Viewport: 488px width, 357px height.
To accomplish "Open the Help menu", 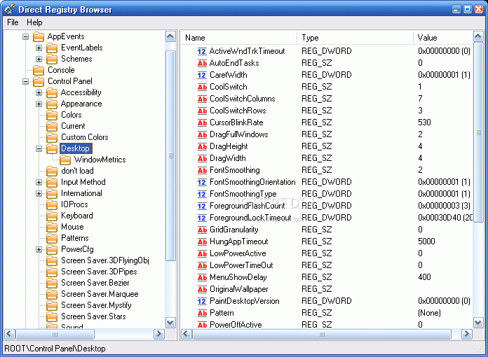I will (x=34, y=22).
